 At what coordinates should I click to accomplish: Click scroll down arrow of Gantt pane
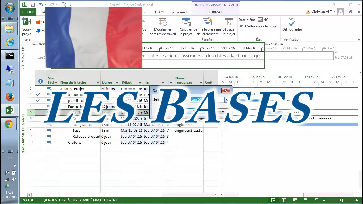(x=360, y=190)
